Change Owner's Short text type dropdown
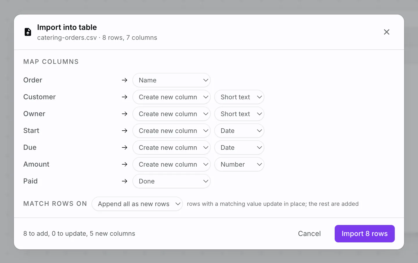The height and width of the screenshot is (263, 418). (x=239, y=114)
